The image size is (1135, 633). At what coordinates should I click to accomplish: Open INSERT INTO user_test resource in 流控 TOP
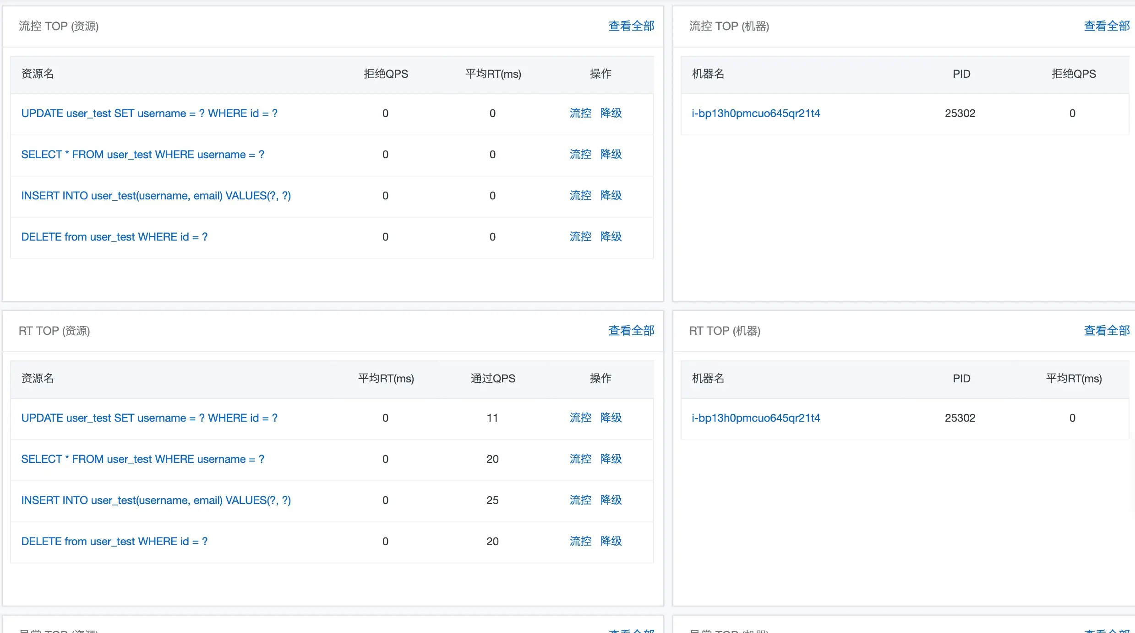[156, 196]
